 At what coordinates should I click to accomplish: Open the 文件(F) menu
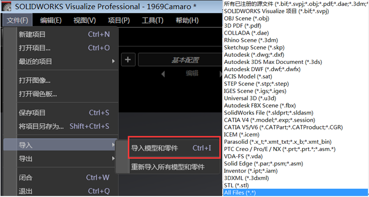click(x=18, y=20)
